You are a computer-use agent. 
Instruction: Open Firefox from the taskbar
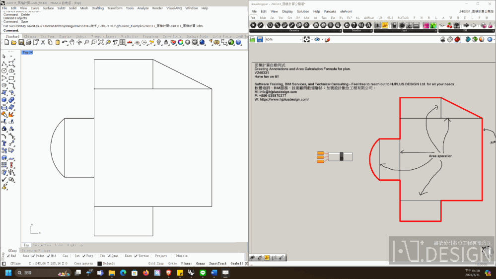[146, 273]
